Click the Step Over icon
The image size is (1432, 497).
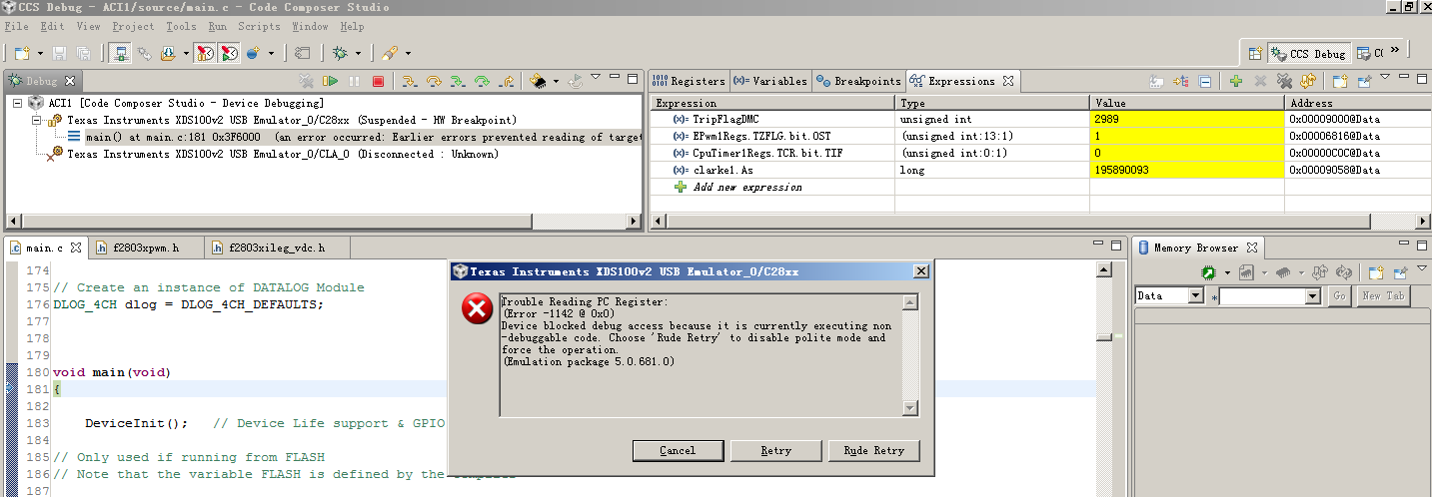tap(434, 81)
